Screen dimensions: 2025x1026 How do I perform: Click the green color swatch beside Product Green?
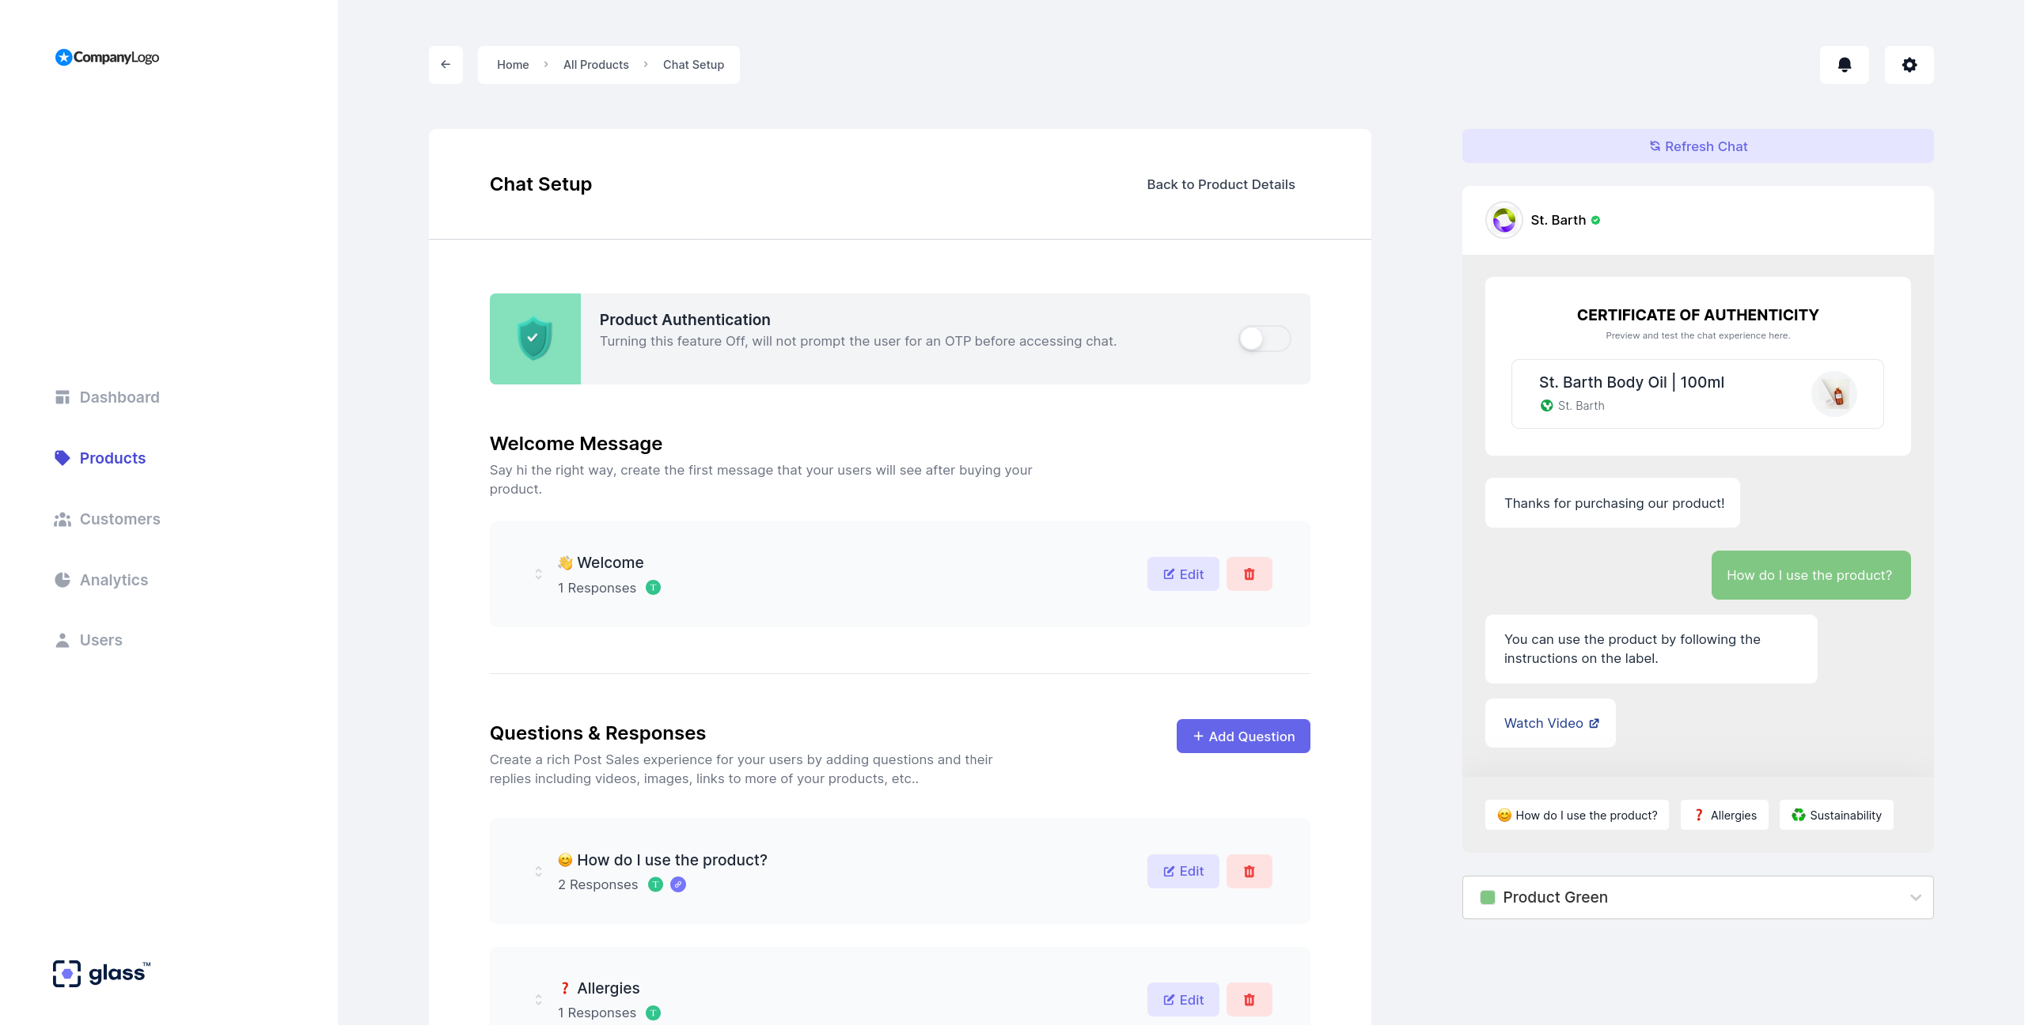click(x=1488, y=897)
